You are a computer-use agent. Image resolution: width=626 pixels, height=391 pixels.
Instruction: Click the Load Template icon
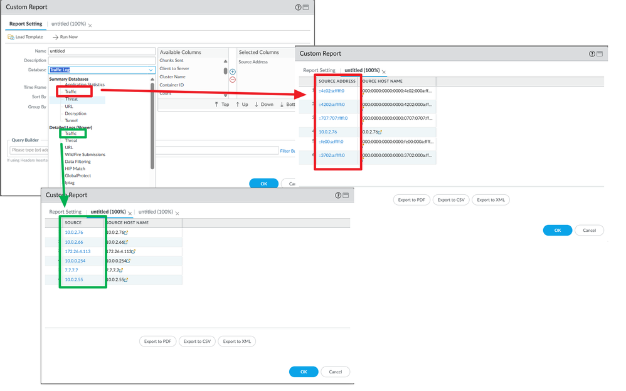[x=11, y=38]
